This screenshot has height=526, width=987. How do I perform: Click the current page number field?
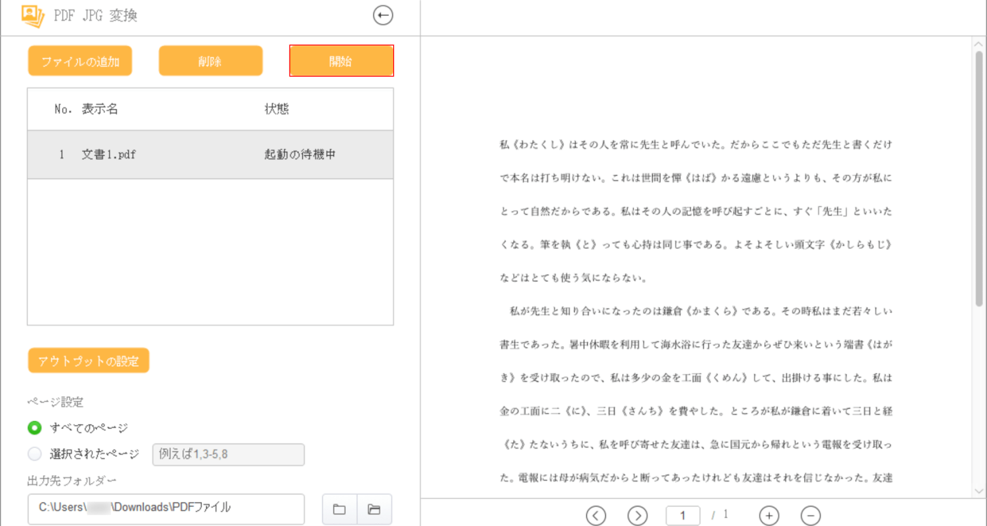(x=683, y=516)
